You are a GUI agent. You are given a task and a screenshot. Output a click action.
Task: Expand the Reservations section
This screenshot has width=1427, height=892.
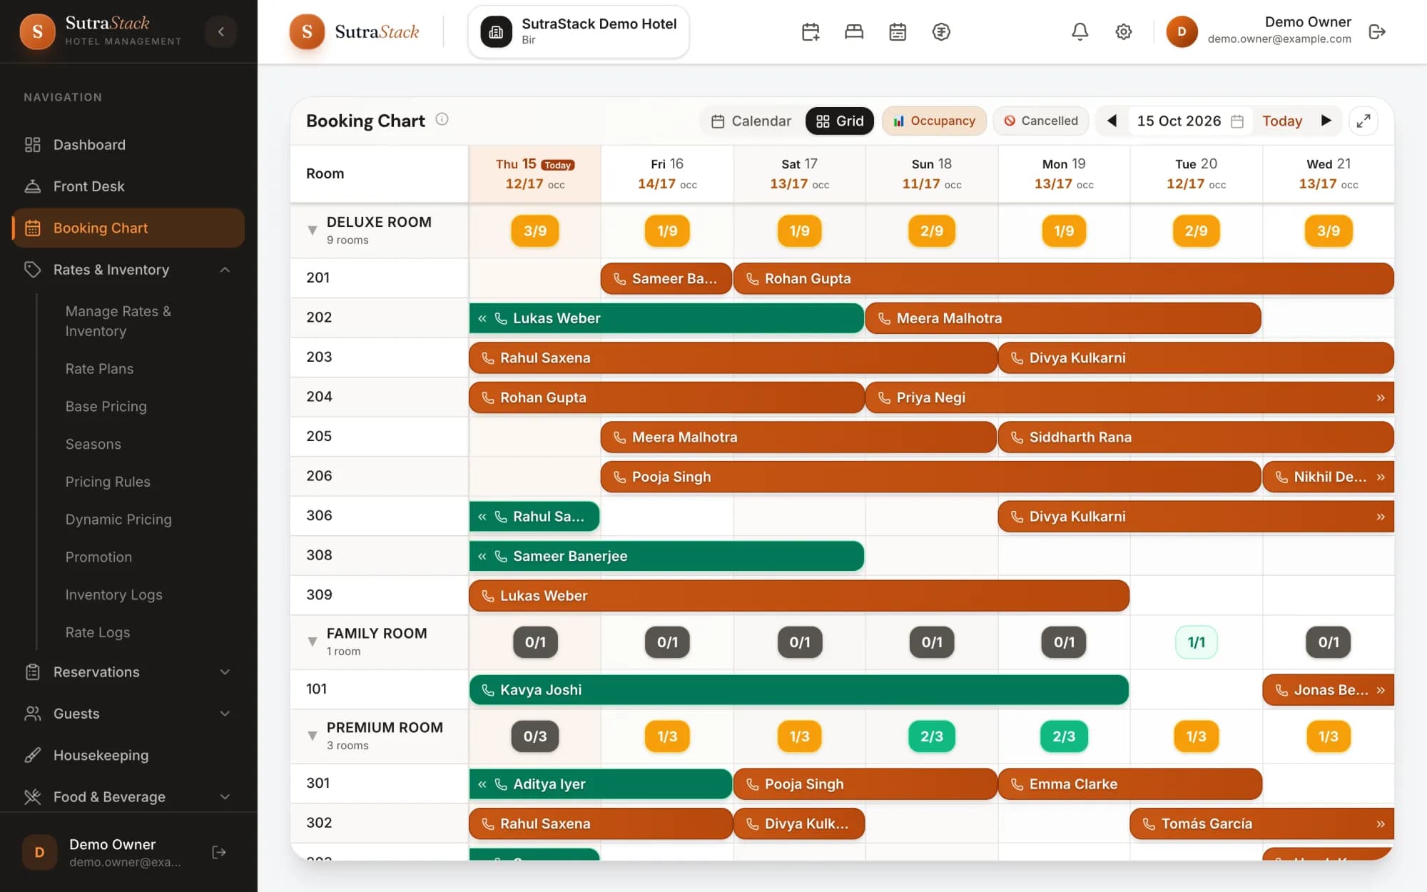coord(128,672)
